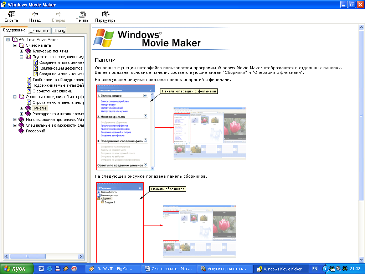
Task: Click the contents pane scroll-left arrow
Action: tap(7, 256)
